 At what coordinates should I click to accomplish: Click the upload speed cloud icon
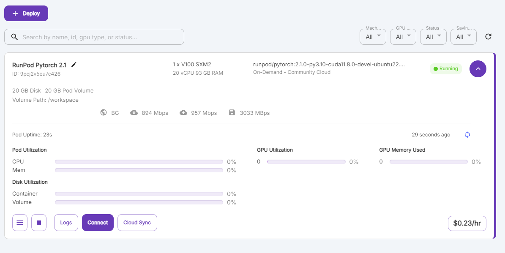click(x=183, y=112)
